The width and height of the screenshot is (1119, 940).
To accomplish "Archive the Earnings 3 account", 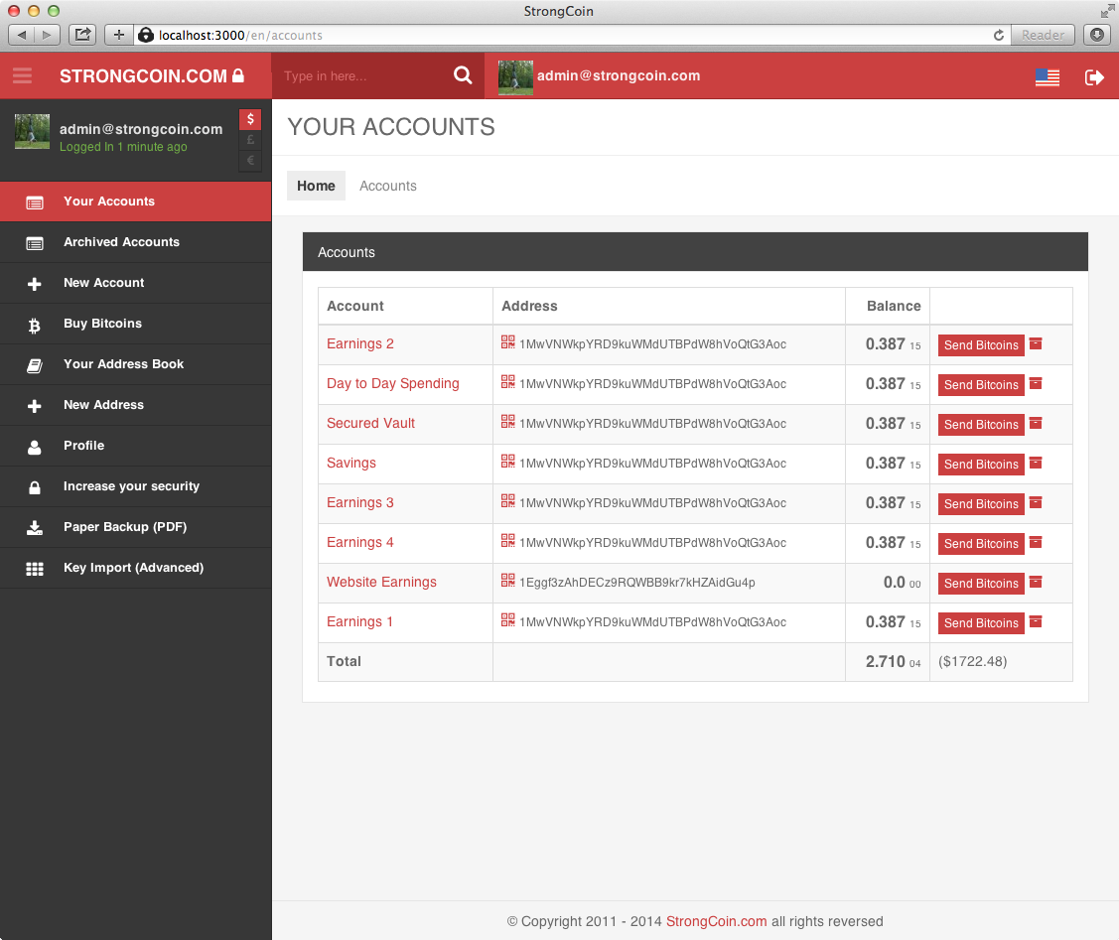I will [x=1036, y=503].
